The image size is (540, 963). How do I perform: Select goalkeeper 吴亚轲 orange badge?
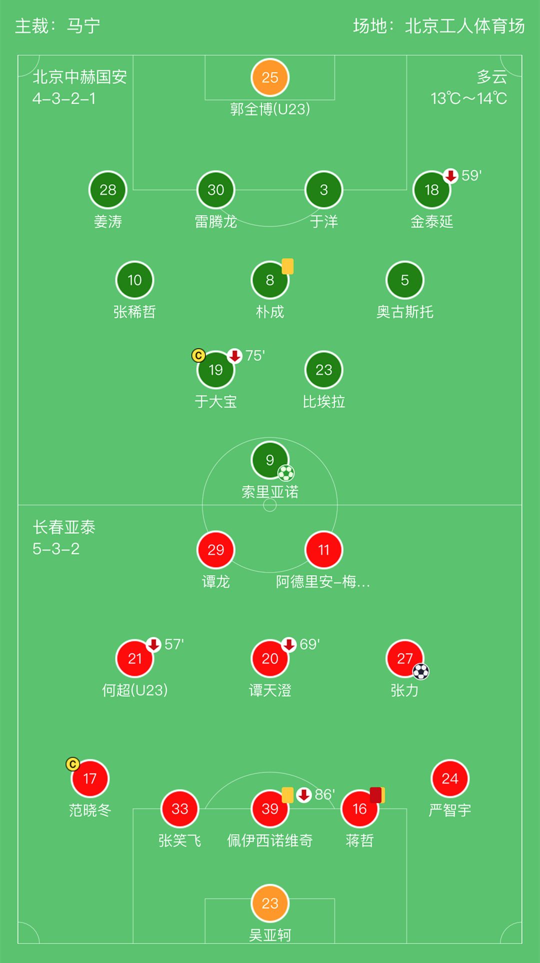tap(269, 903)
